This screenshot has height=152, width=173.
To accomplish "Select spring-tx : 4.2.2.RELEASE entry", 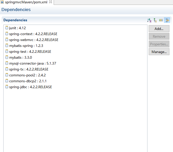I will 29,69.
